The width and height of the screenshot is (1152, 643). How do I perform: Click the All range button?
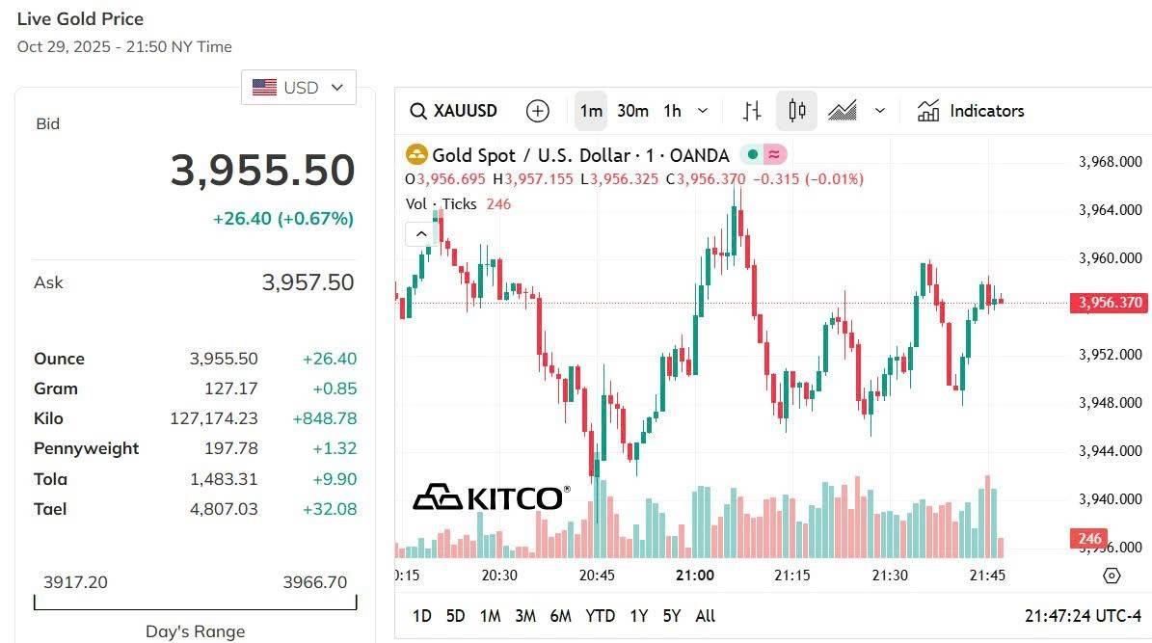(705, 615)
